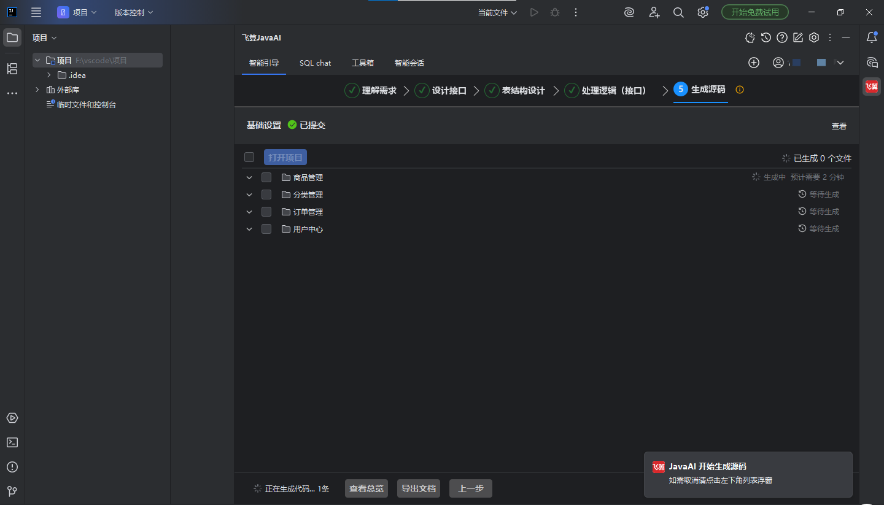
Task: Open the 项目 view selector in project panel
Action: [45, 37]
